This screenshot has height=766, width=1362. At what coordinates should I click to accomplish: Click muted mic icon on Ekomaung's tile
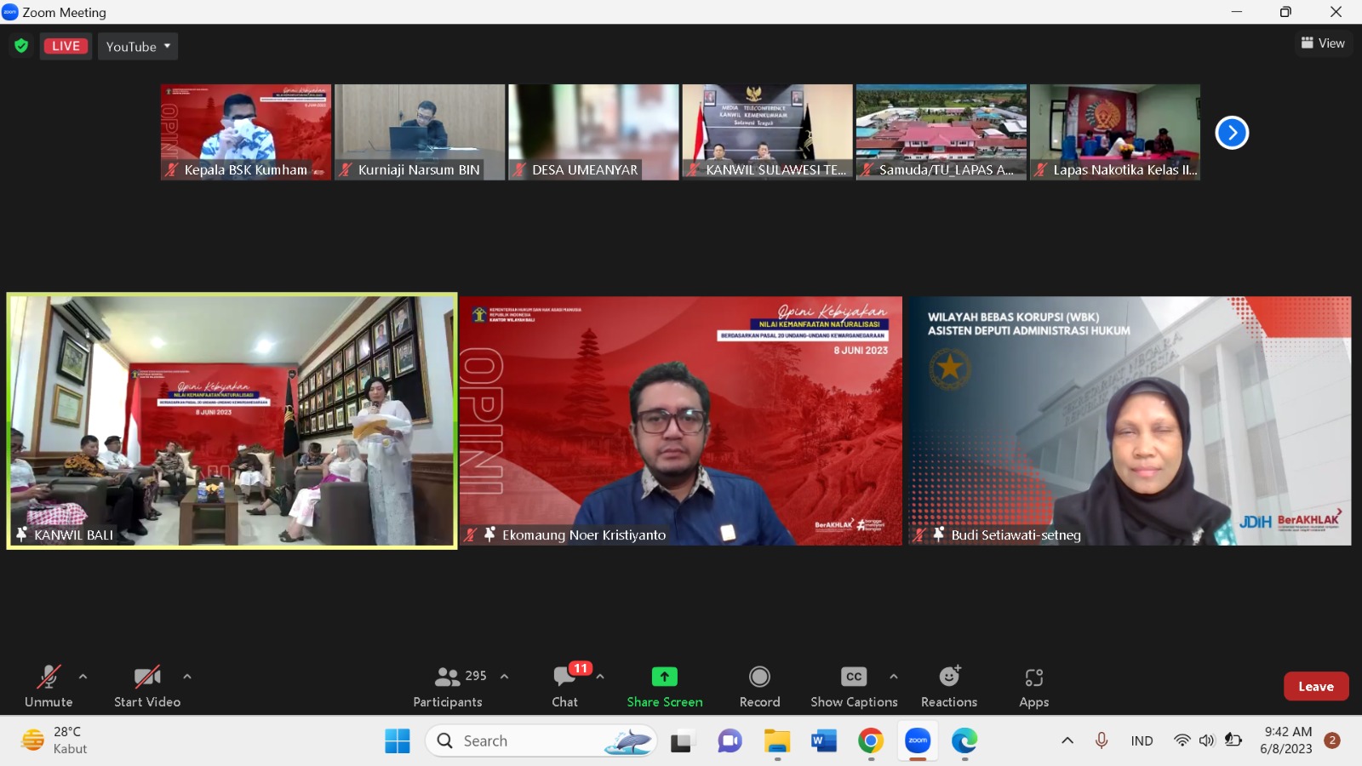pyautogui.click(x=471, y=534)
